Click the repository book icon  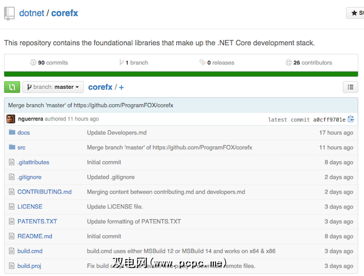point(10,13)
